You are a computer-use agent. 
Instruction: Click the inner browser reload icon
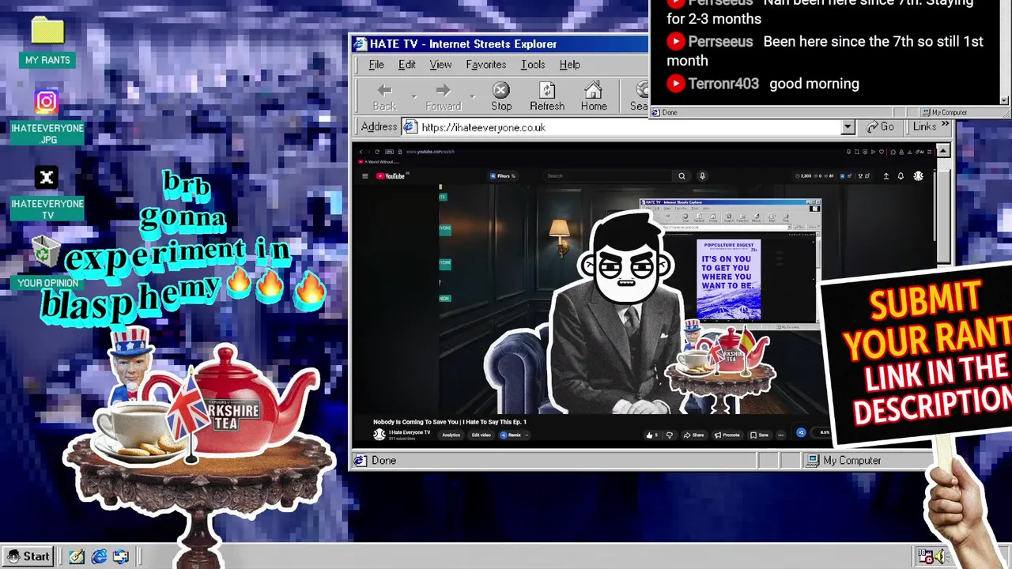[x=376, y=152]
